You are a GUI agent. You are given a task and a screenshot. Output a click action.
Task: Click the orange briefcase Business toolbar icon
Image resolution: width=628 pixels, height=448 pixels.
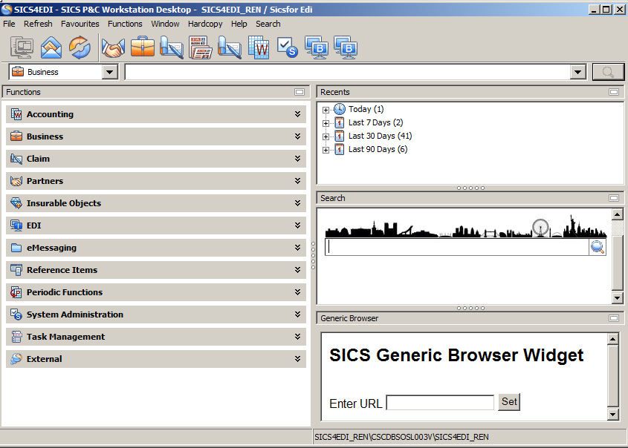(x=143, y=47)
